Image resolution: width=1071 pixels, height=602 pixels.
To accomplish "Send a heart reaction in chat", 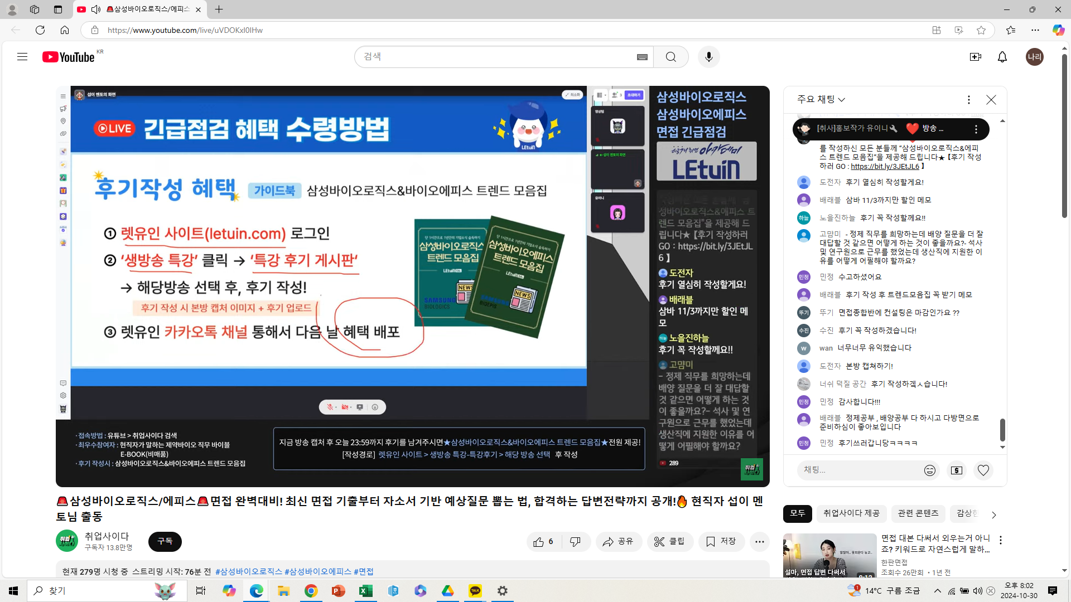I will (x=983, y=470).
